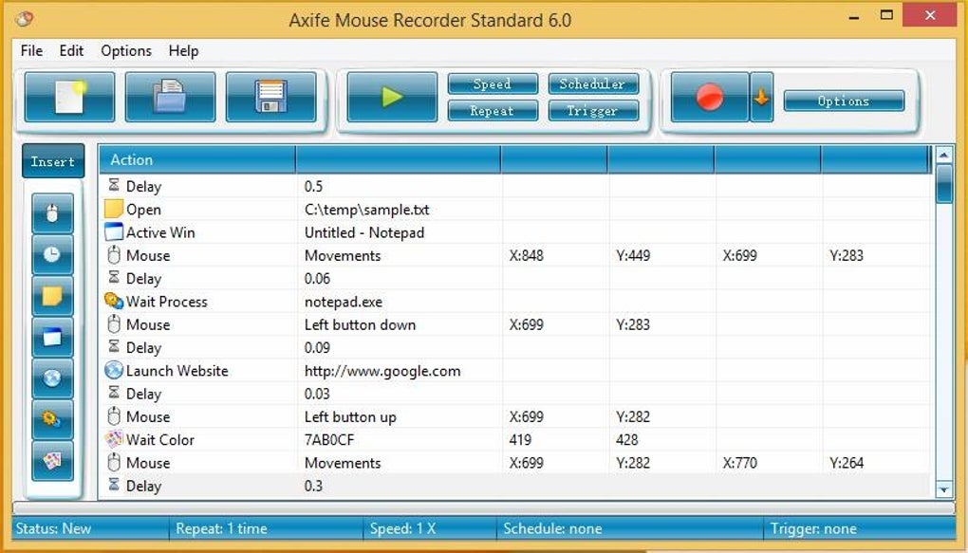968x553 pixels.
Task: Click 'Repeat: 1 time' in status bar
Action: click(221, 529)
